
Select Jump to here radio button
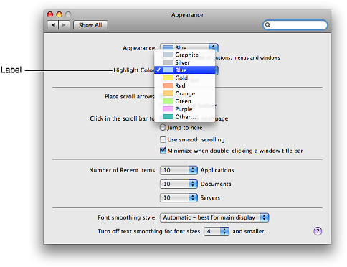coord(163,127)
